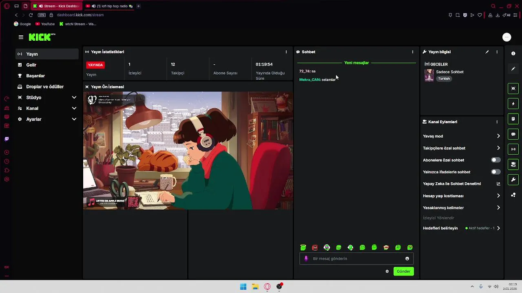The image size is (522, 293).
Task: Open File Explorer from taskbar
Action: click(255, 286)
